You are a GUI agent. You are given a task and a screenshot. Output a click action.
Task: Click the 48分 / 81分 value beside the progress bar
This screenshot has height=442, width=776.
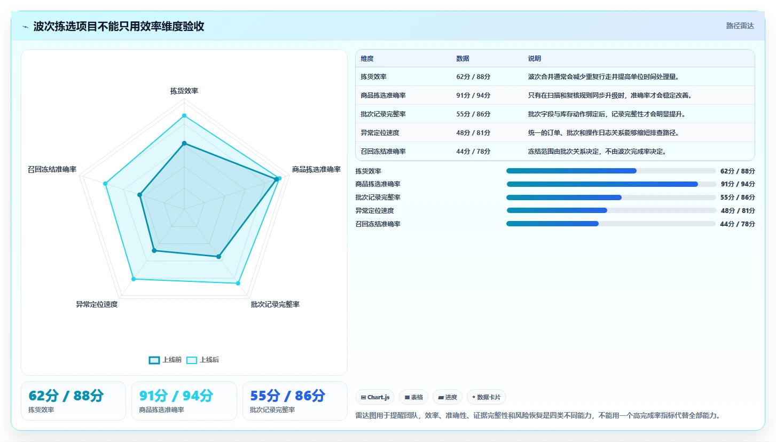coord(738,211)
